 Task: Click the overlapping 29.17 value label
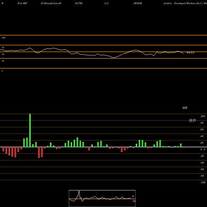[x=193, y=121]
